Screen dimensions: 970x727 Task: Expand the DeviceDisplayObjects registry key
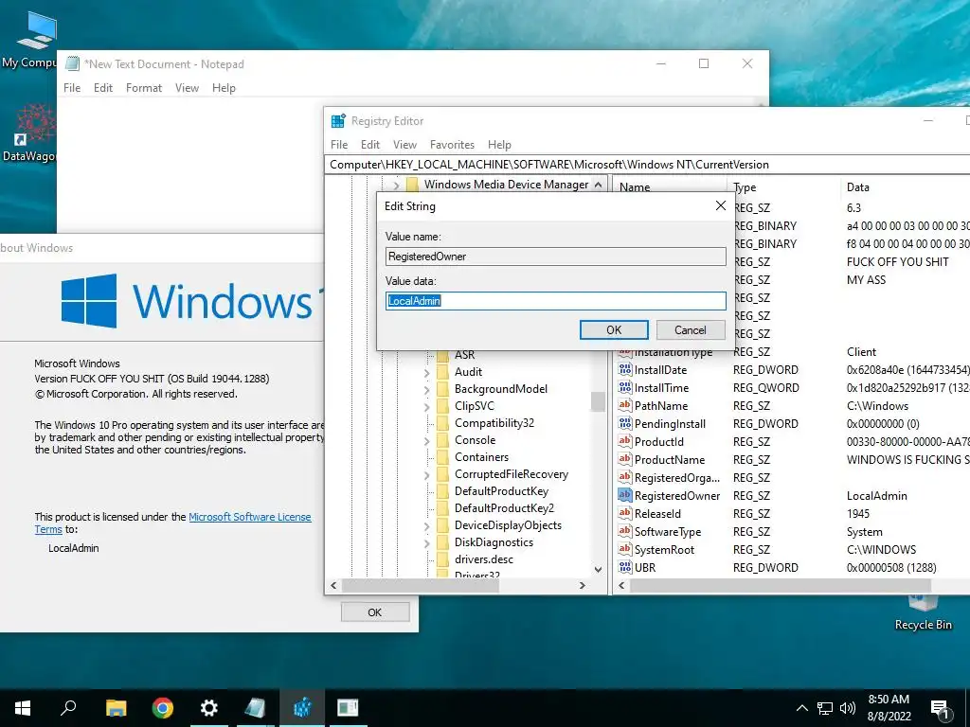[427, 526]
